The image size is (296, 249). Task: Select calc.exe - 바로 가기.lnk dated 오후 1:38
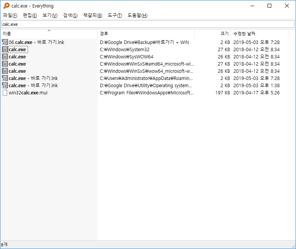coord(33,85)
